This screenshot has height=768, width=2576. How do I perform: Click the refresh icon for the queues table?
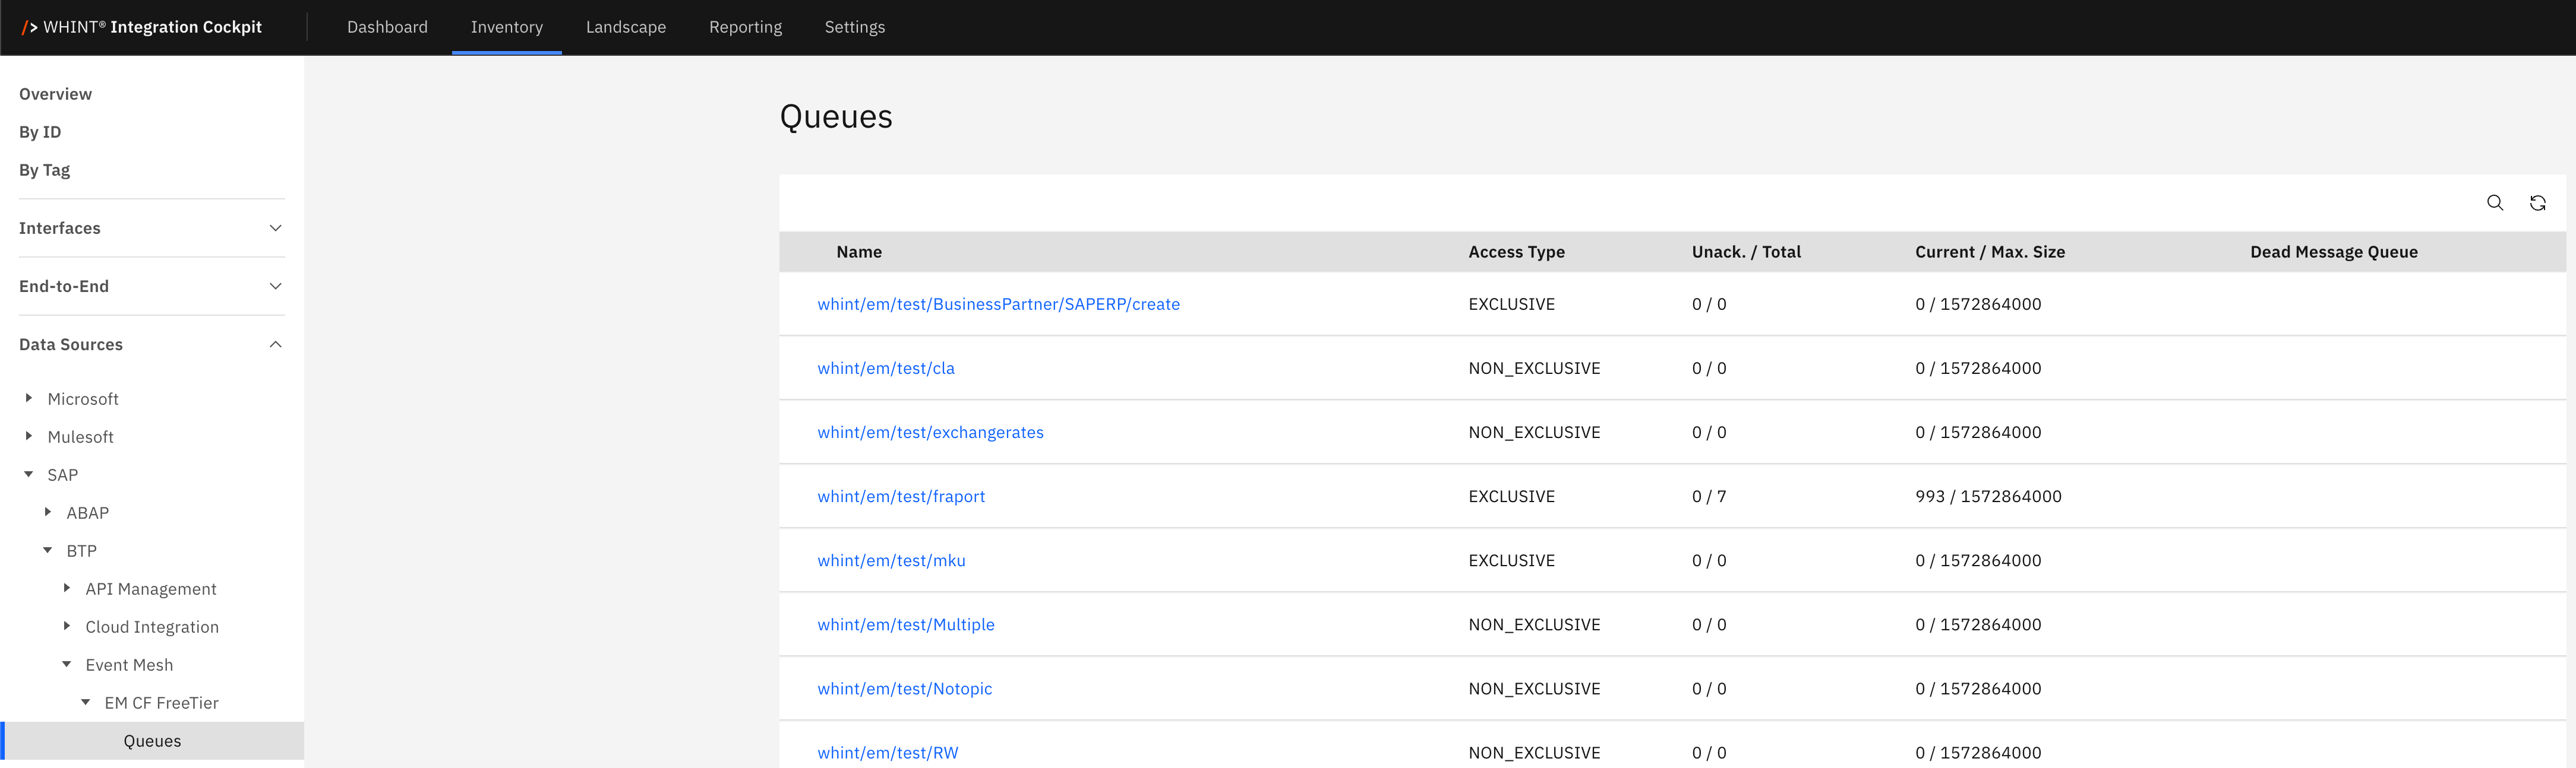2537,203
